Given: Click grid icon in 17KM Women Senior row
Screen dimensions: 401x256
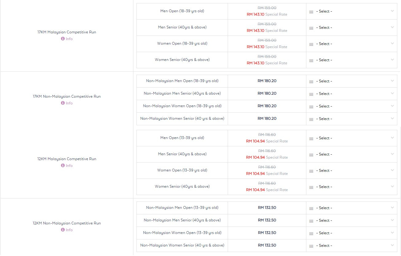Looking at the screenshot, I should click(x=311, y=60).
